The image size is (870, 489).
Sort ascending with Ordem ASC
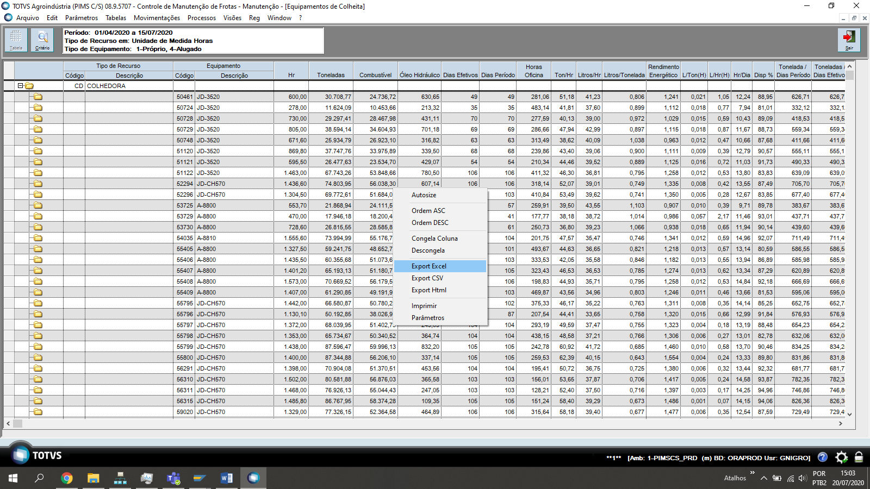tap(440, 211)
